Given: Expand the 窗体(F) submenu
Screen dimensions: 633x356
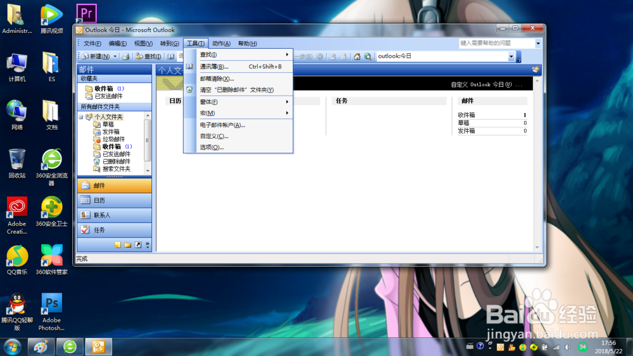Looking at the screenshot, I should (x=238, y=102).
